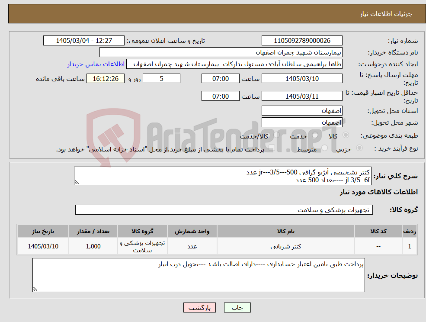Screen dimensions: 426x322
Task: Click the row number cell 1
Action: [x=410, y=246]
